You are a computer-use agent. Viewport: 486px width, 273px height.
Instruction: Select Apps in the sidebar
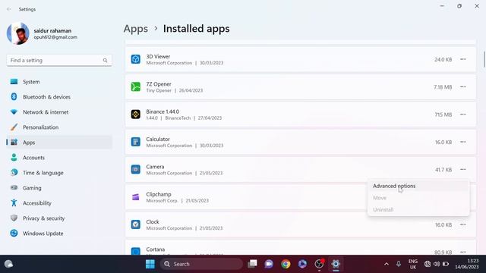[59, 143]
